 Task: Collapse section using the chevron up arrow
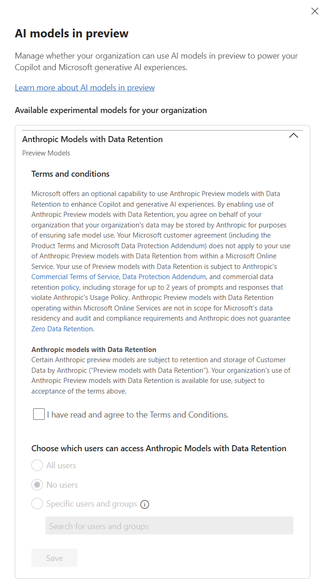293,136
